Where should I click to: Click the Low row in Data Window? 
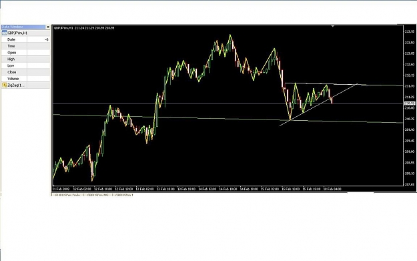tap(25, 65)
